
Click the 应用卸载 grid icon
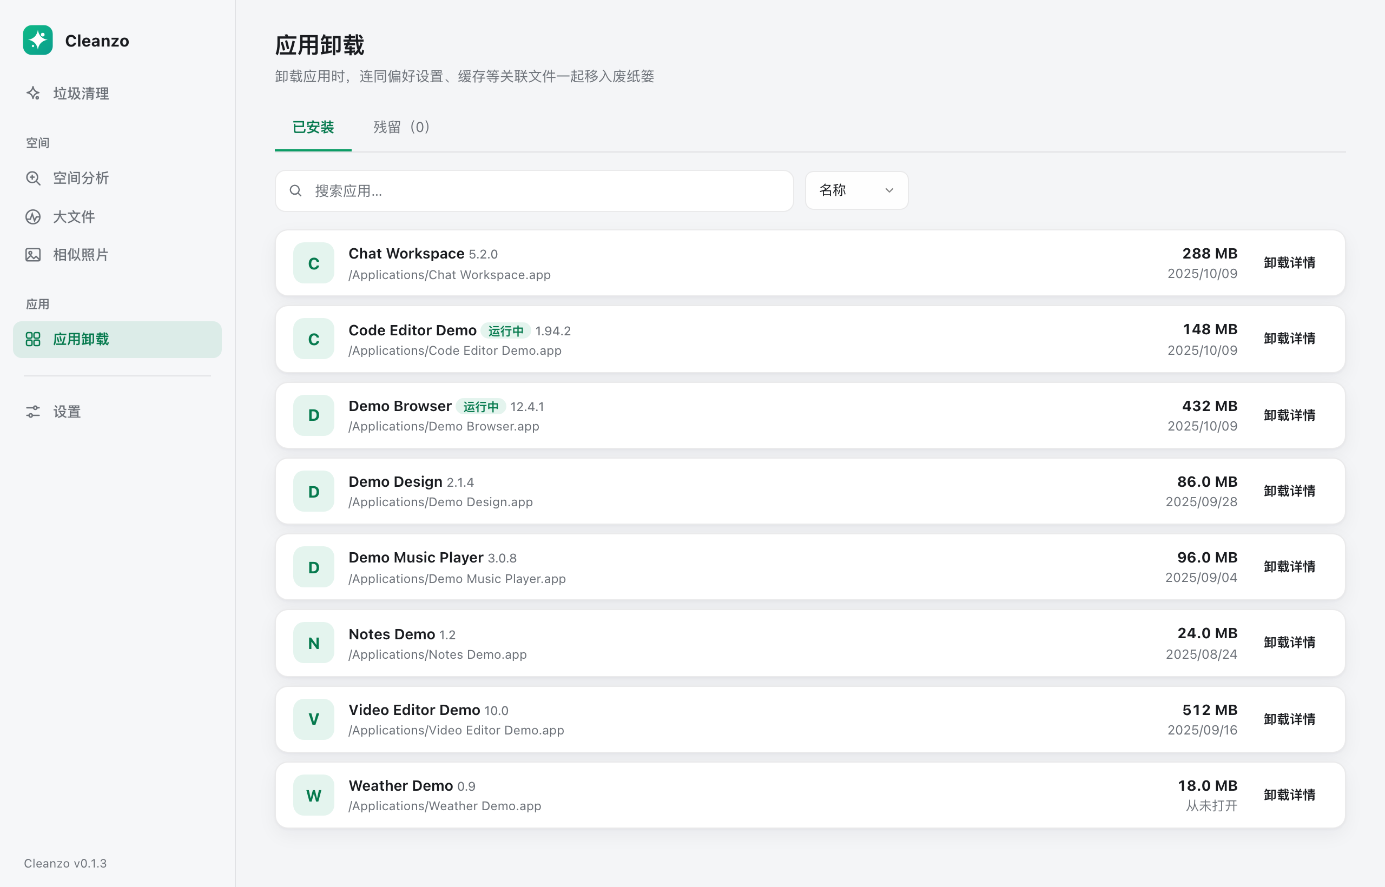coord(34,339)
